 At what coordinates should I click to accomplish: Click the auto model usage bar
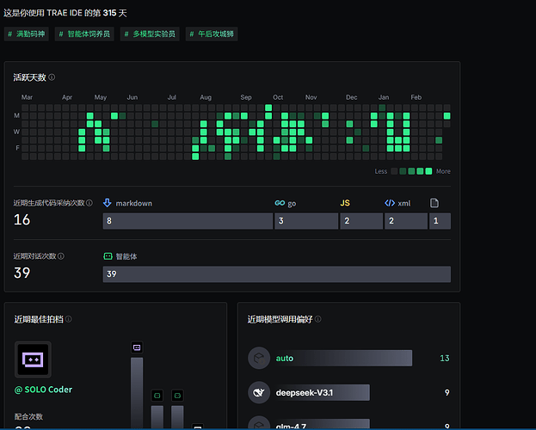pyautogui.click(x=342, y=359)
